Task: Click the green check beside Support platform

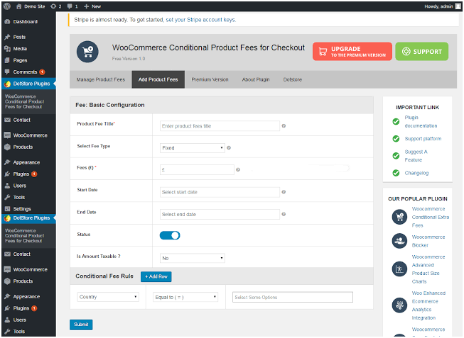Action: click(x=396, y=139)
